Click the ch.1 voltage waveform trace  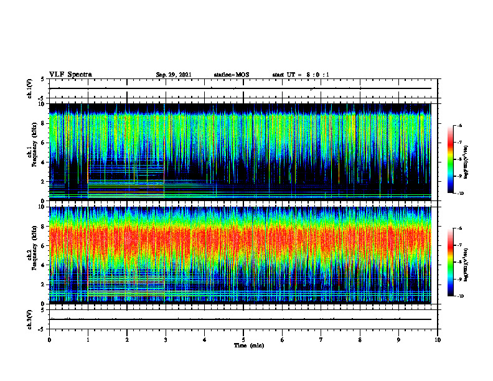(240, 88)
